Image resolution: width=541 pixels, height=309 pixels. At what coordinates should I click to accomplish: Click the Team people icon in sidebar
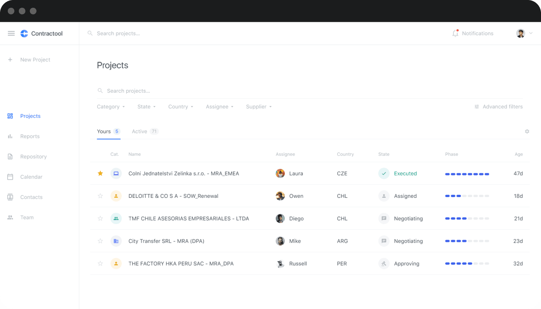(x=10, y=217)
